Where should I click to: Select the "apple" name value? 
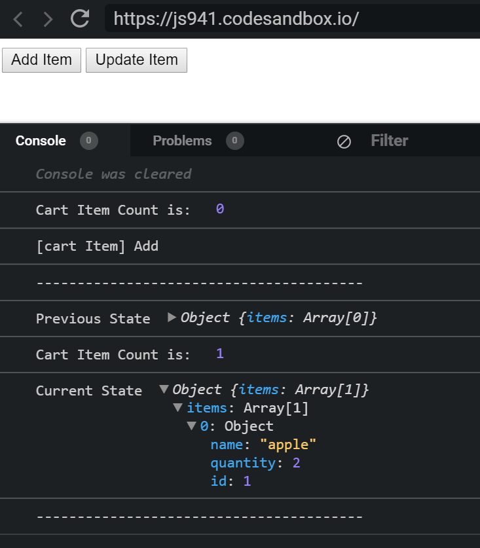point(288,445)
